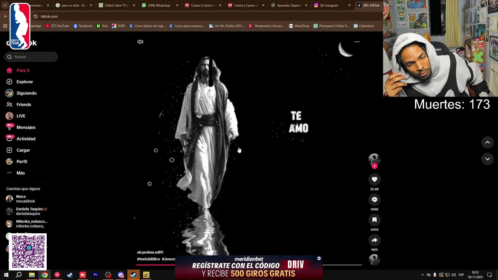Open SUBS bookmark
The image size is (498, 280).
pyautogui.click(x=118, y=26)
